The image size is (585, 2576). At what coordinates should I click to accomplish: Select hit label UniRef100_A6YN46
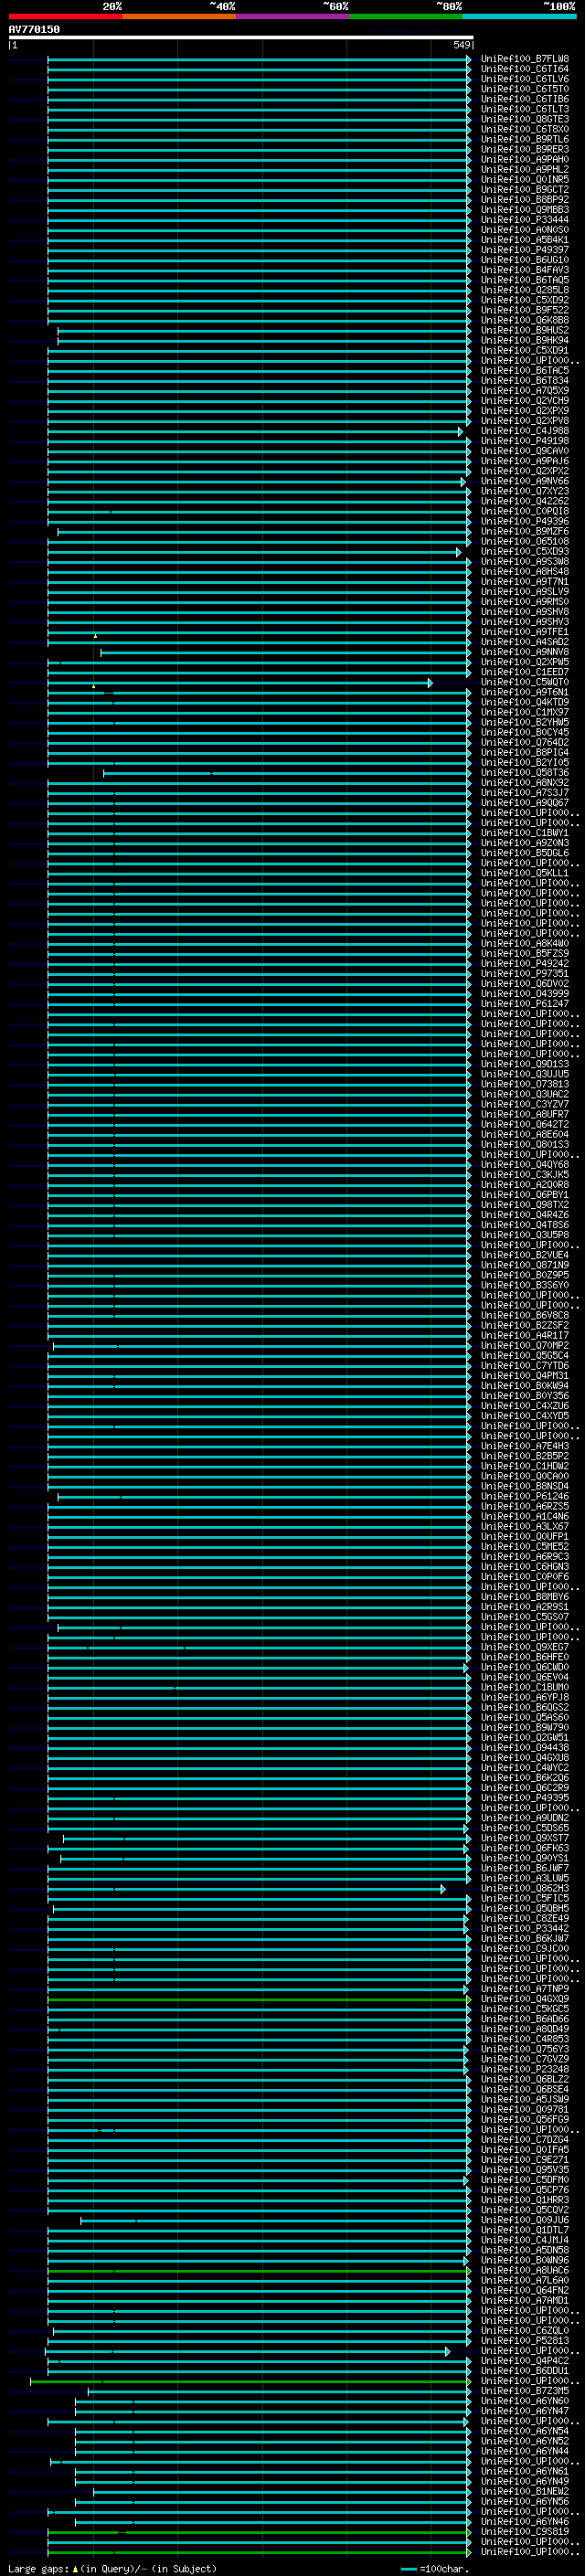(x=525, y=2522)
